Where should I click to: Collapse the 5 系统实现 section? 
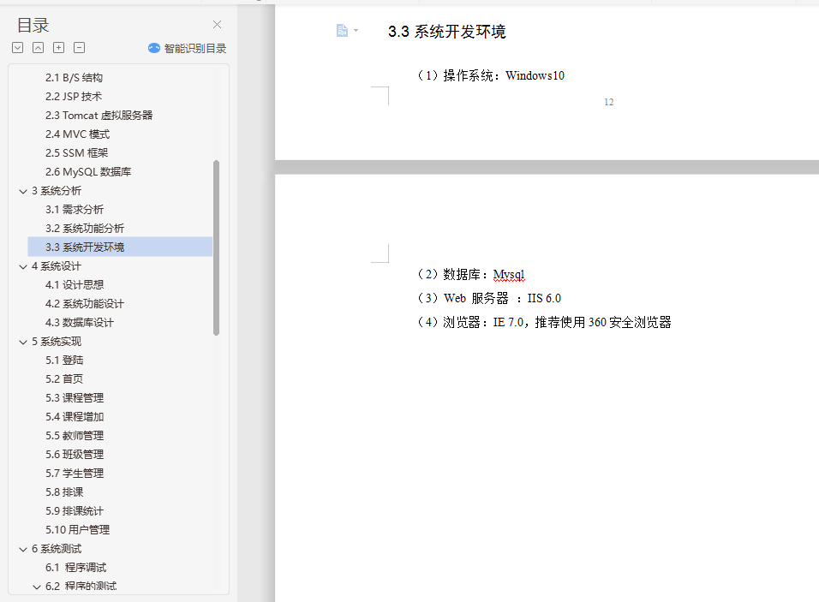(x=23, y=342)
